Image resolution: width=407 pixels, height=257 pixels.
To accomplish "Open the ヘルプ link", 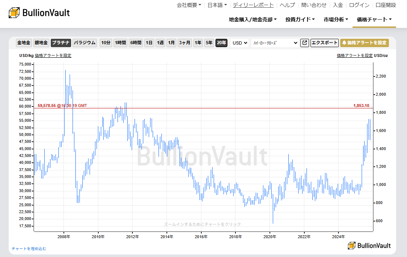I will pyautogui.click(x=287, y=5).
